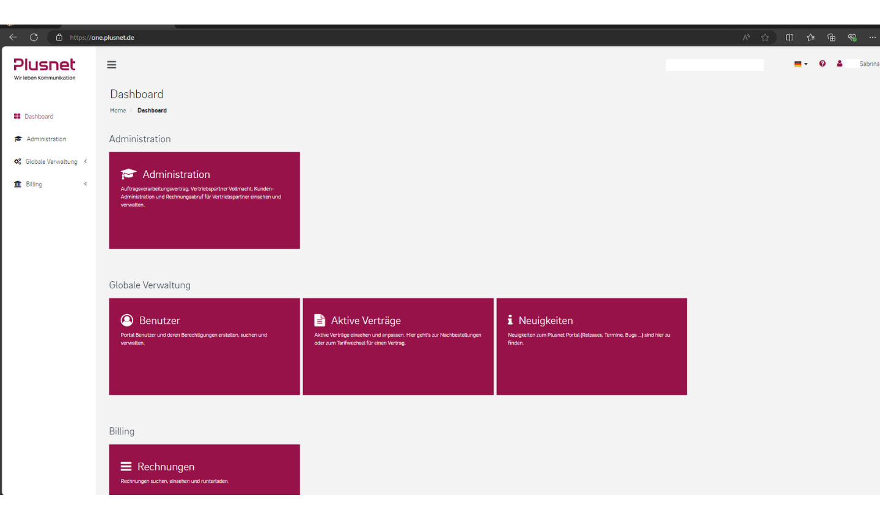Add page to favorites star icon
This screenshot has height=520, width=880.
765,37
